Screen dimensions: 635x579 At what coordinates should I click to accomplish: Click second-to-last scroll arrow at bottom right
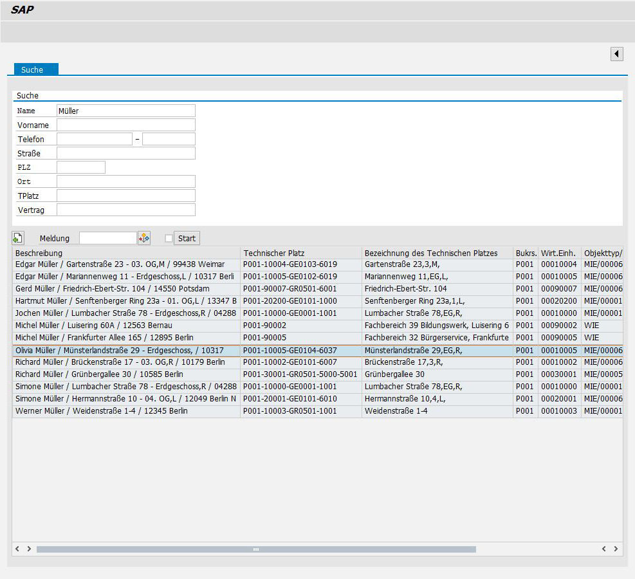604,549
